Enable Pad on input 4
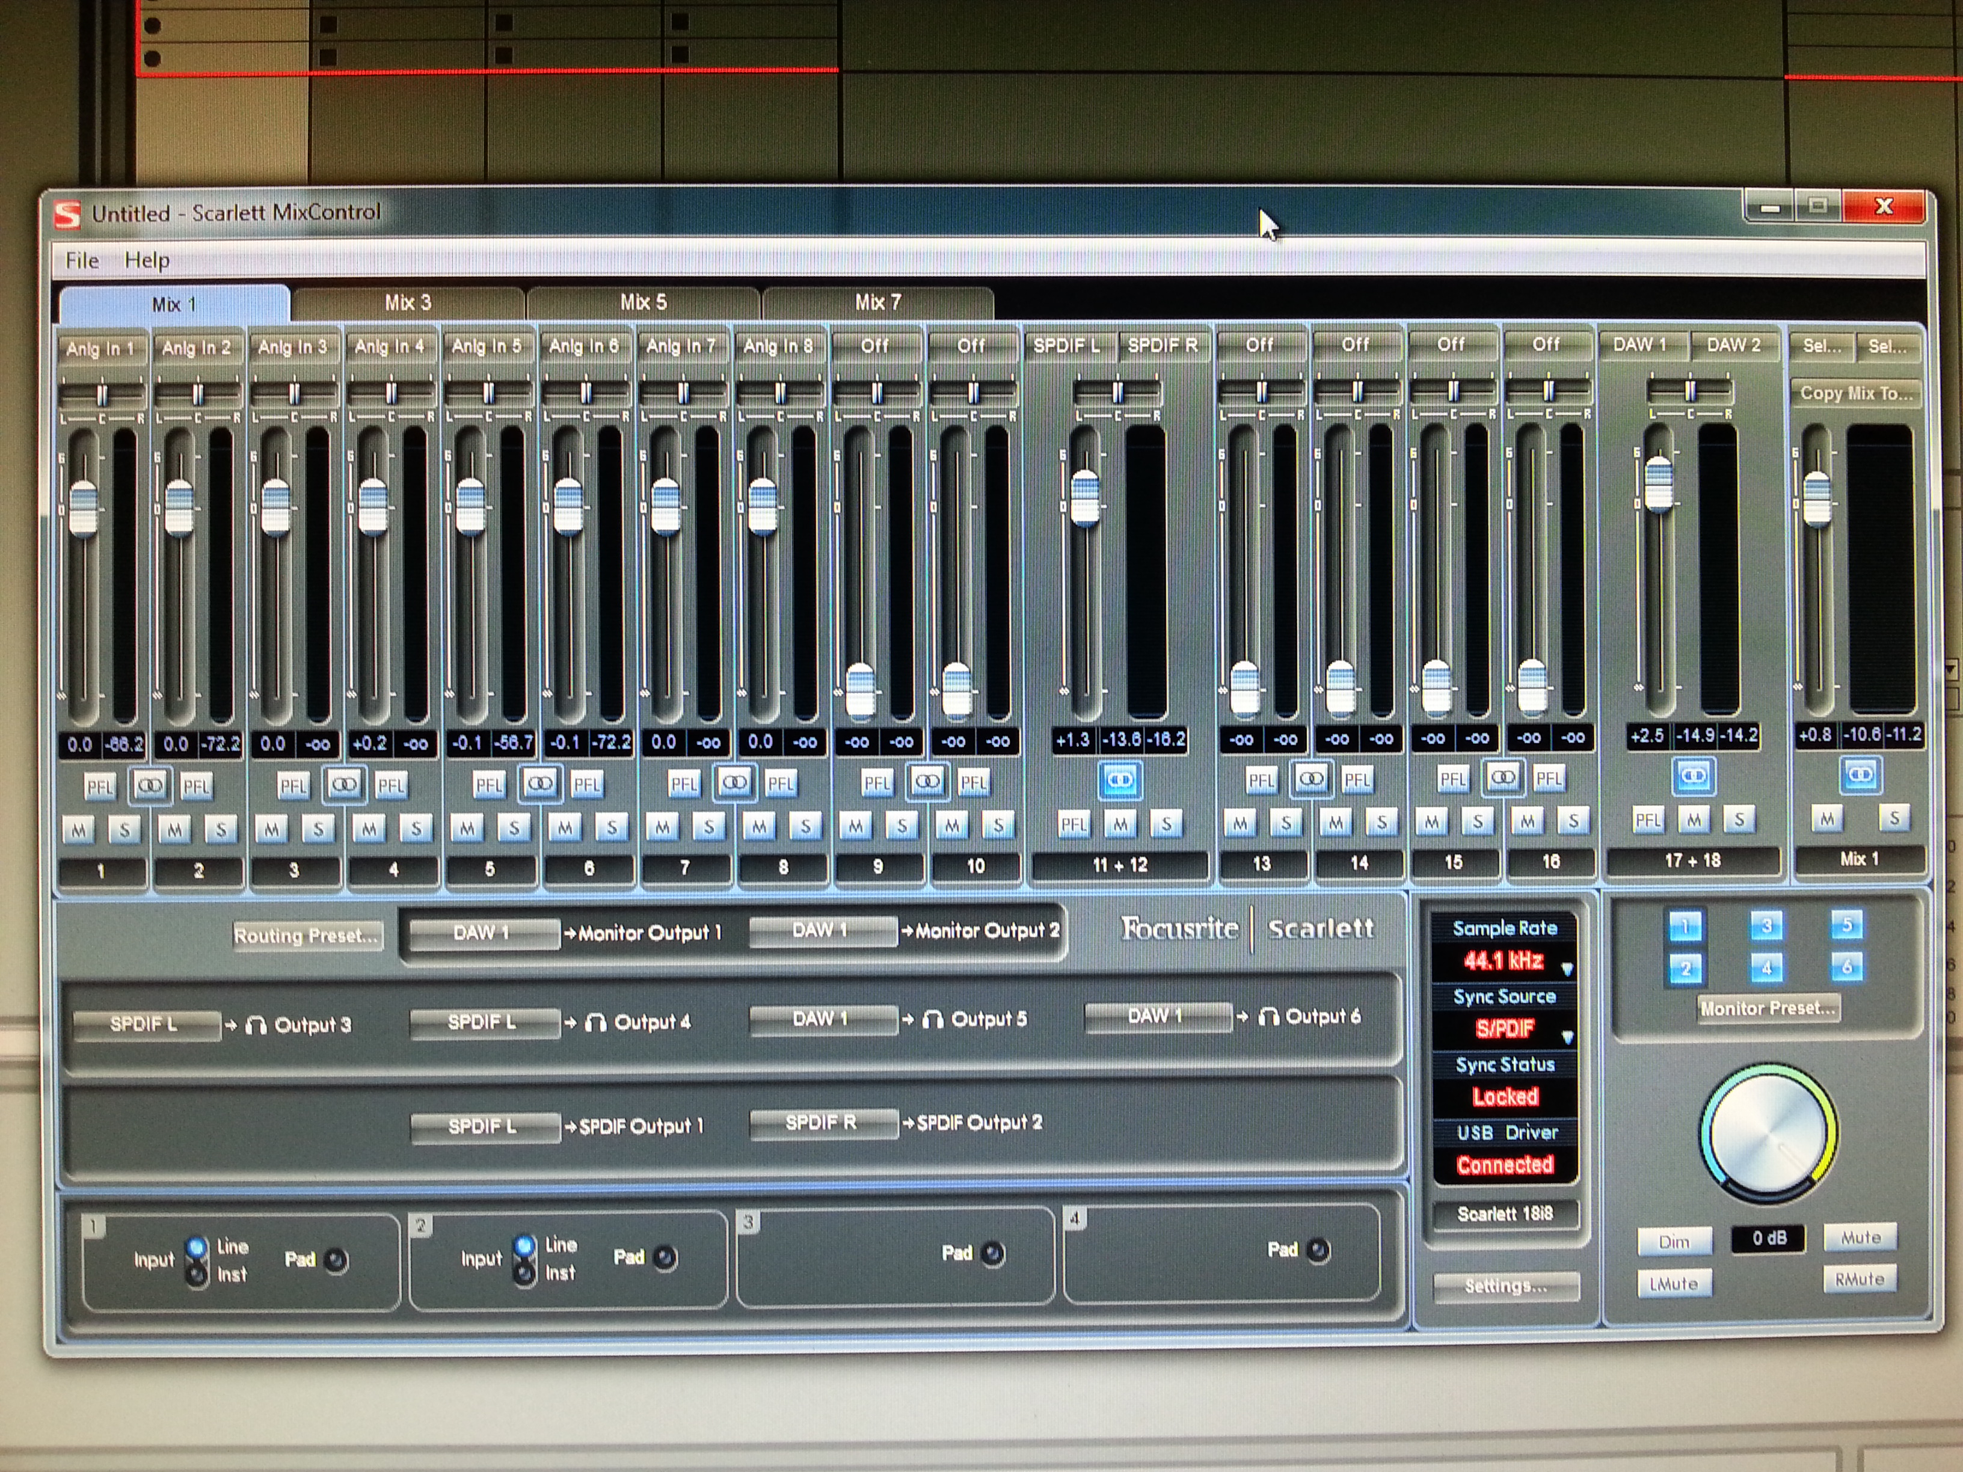1963x1472 pixels. (1319, 1250)
